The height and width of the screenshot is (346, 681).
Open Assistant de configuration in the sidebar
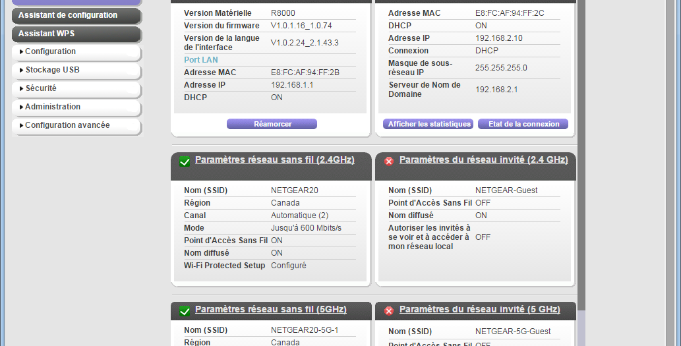[76, 16]
